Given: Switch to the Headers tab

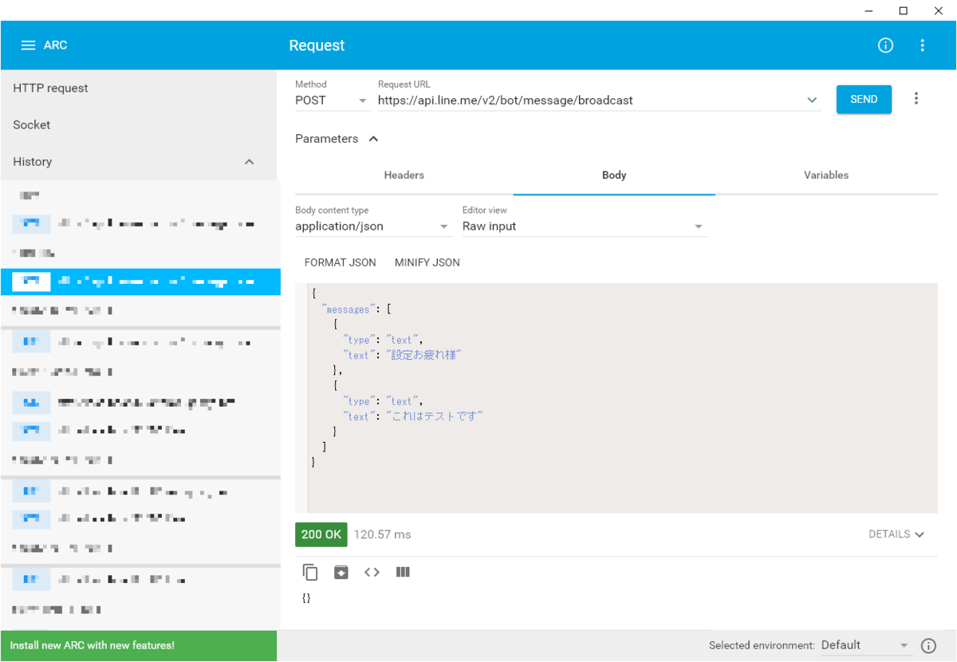Looking at the screenshot, I should tap(404, 175).
